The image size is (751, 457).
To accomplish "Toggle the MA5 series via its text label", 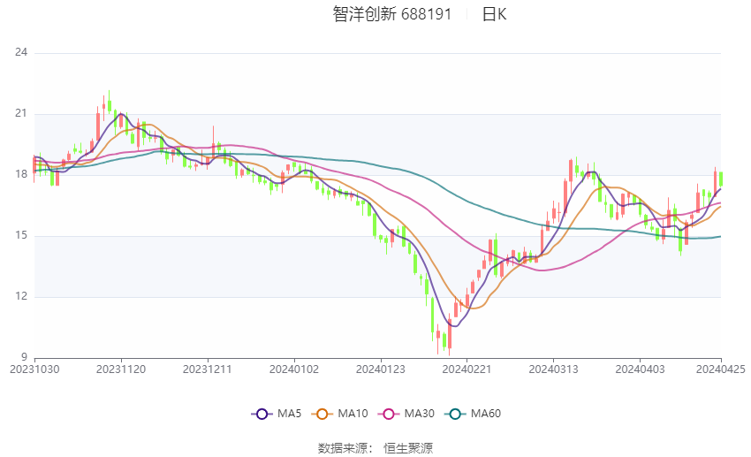I will [x=289, y=413].
